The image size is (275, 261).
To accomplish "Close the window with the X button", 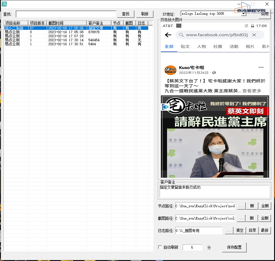I will [x=267, y=4].
